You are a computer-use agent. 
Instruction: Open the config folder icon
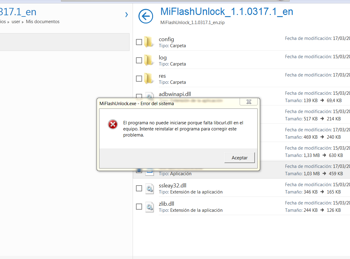[x=149, y=42]
